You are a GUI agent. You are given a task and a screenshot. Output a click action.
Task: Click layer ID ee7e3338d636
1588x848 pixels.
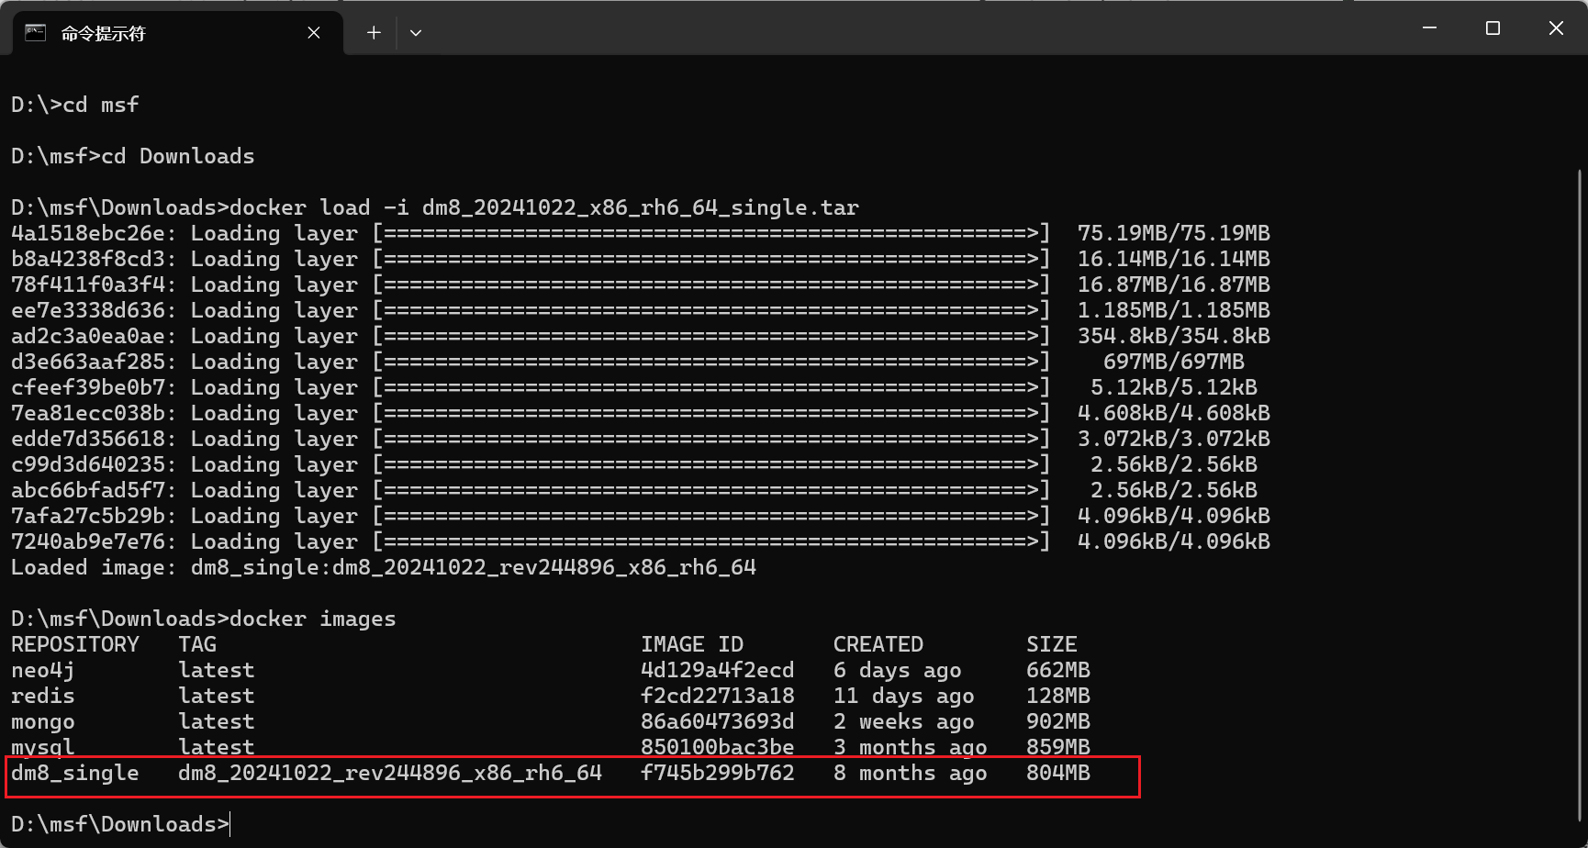(x=88, y=310)
